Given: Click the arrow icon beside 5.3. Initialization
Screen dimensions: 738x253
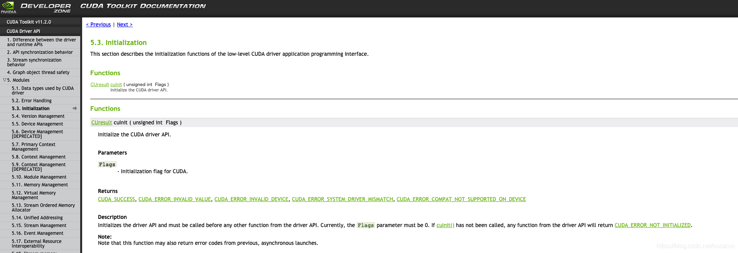Looking at the screenshot, I should pos(75,108).
